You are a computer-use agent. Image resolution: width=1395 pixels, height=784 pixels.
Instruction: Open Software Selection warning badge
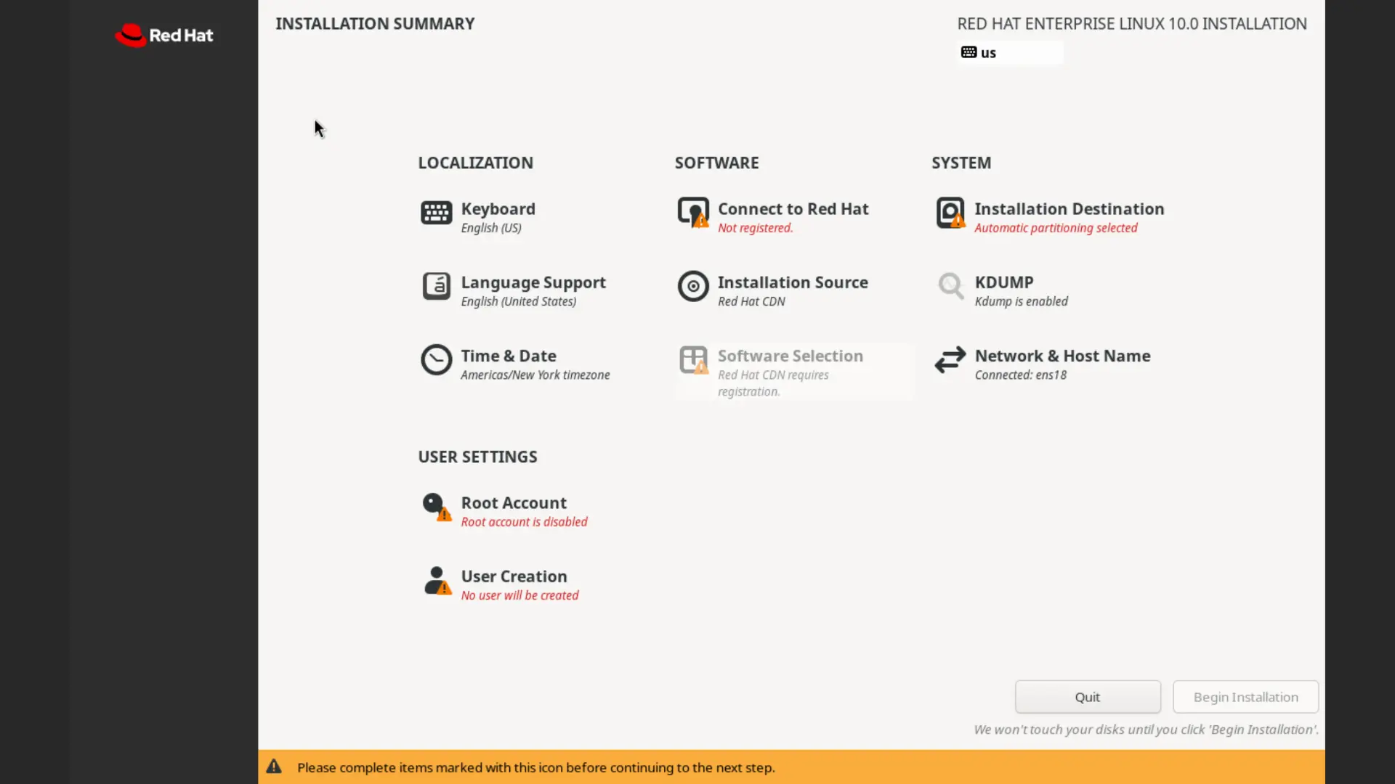click(701, 369)
